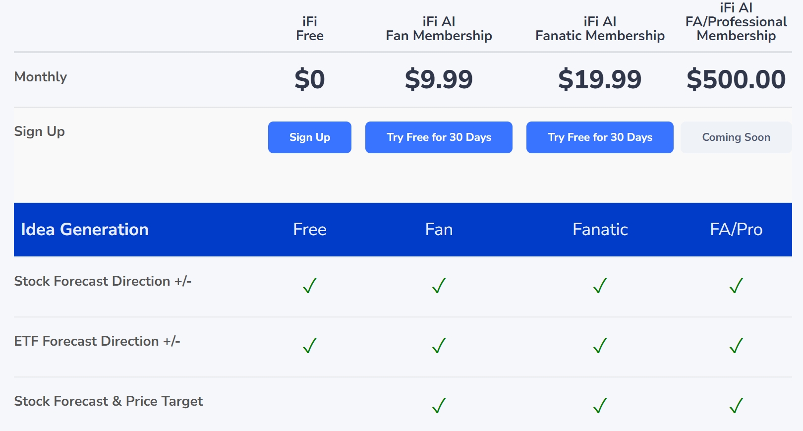The width and height of the screenshot is (803, 431).
Task: Click the $500.00 monthly price
Action: [736, 79]
